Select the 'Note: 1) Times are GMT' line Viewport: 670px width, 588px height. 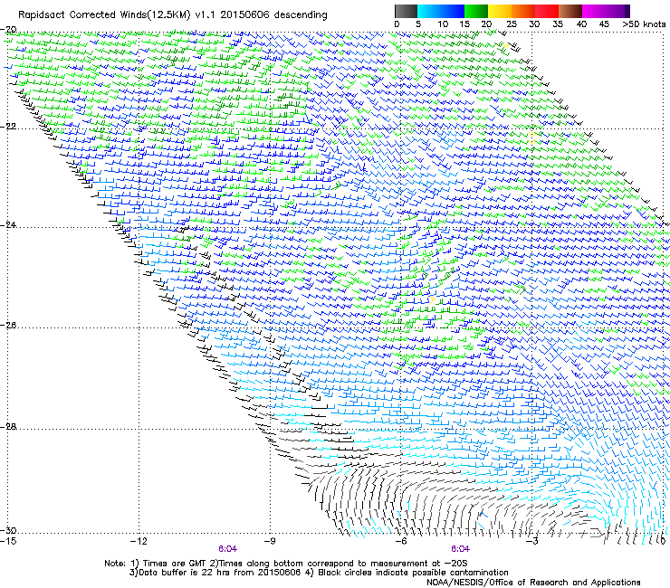(x=285, y=564)
